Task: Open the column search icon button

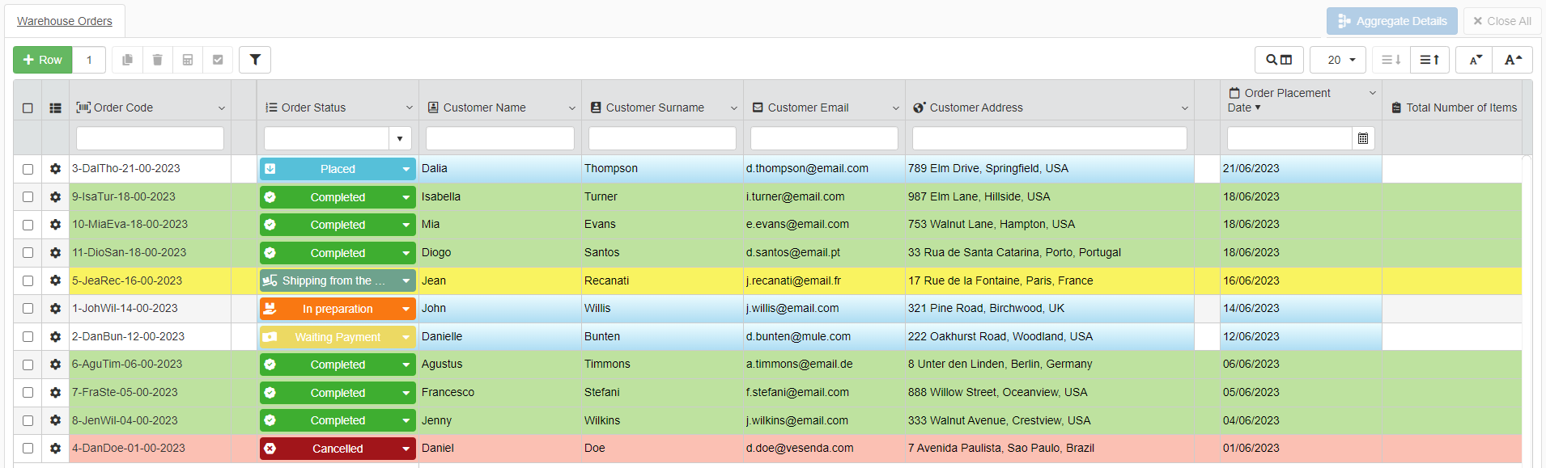Action: pyautogui.click(x=1279, y=60)
